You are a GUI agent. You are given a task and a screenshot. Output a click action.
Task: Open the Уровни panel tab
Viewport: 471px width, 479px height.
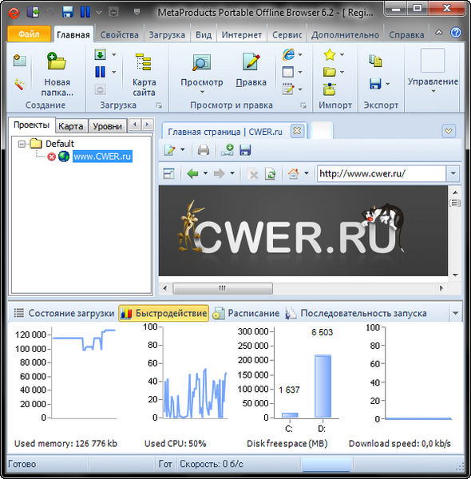[x=107, y=126]
